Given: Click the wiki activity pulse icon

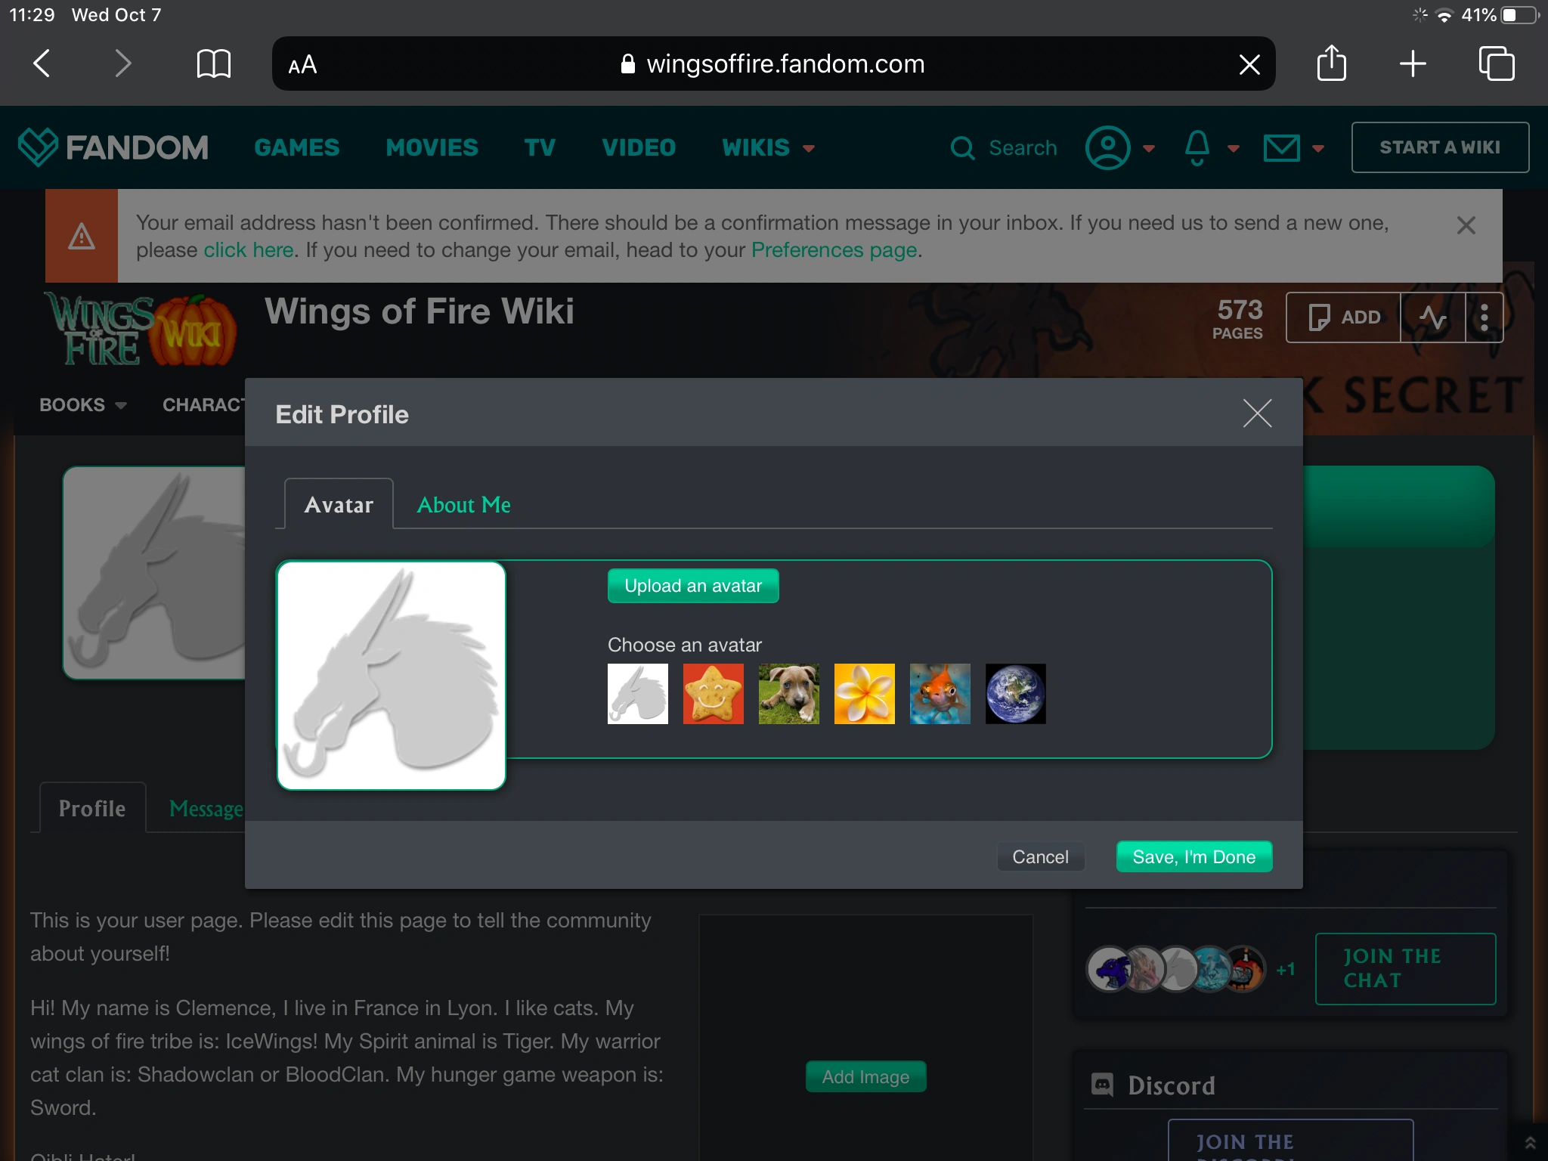Looking at the screenshot, I should pyautogui.click(x=1432, y=317).
